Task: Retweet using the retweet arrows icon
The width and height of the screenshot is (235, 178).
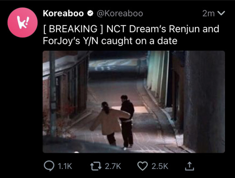Action: [x=96, y=166]
